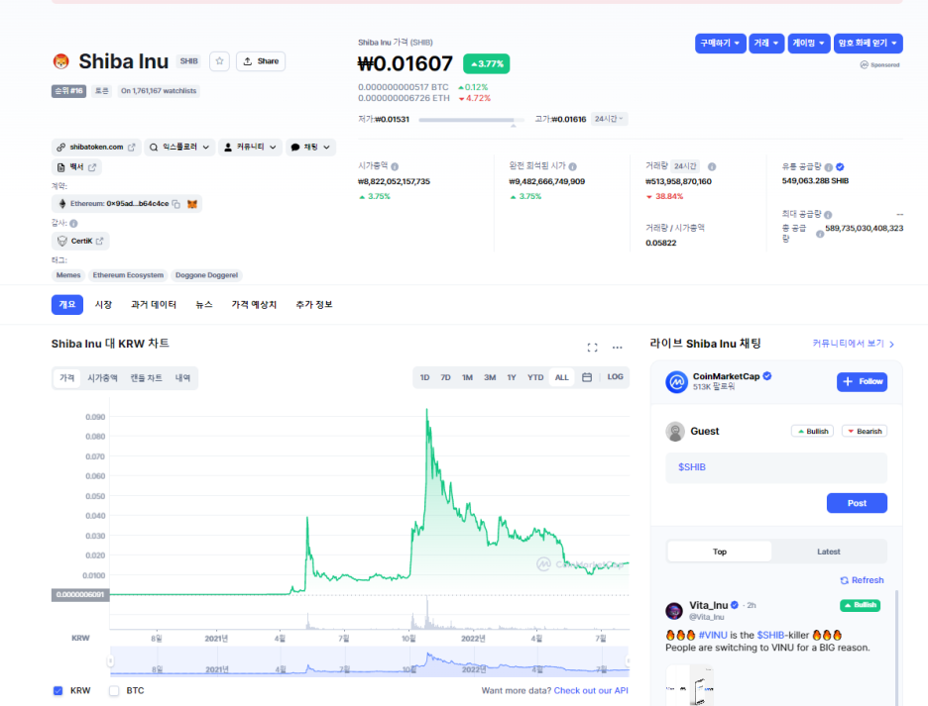Expand the 구매하기 dropdown
This screenshot has width=928, height=706.
point(720,44)
